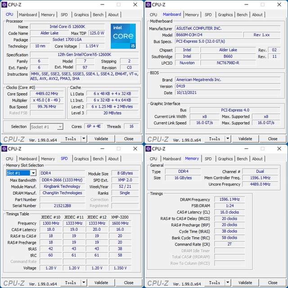Click CPU-Z title icon in CPU window

click(4, 5)
